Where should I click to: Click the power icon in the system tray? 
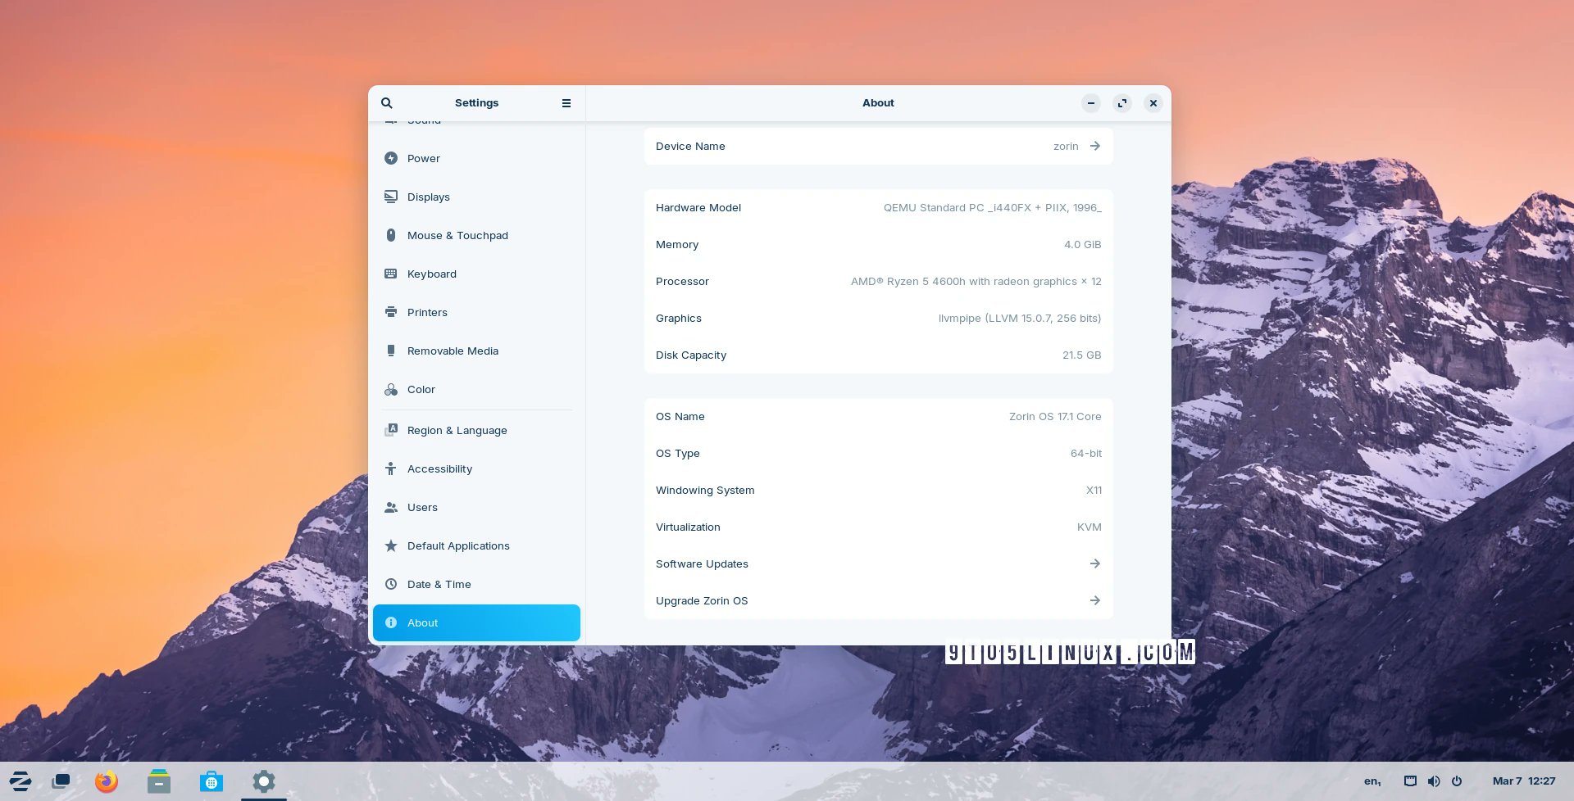coord(1457,781)
